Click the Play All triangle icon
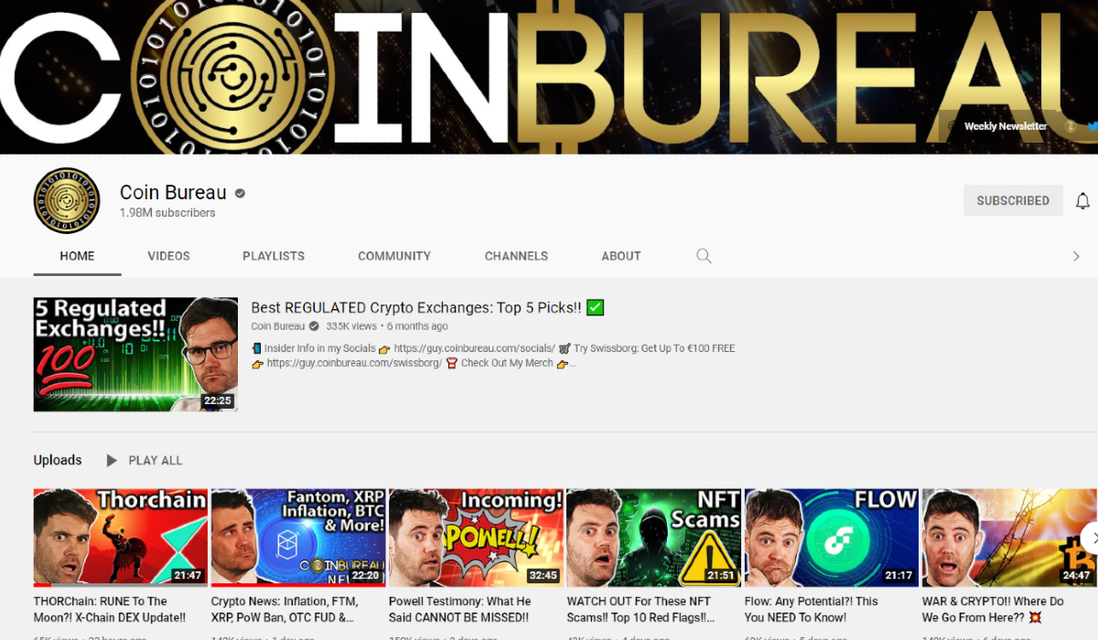Screen dimensions: 1098x640 [112, 460]
